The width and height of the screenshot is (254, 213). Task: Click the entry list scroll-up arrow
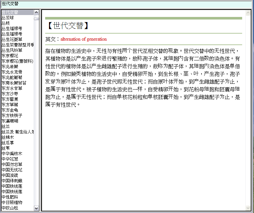[37, 12]
